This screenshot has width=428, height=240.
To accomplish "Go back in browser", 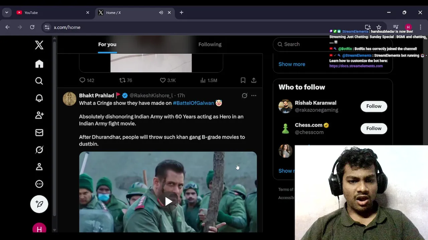I will [7, 27].
